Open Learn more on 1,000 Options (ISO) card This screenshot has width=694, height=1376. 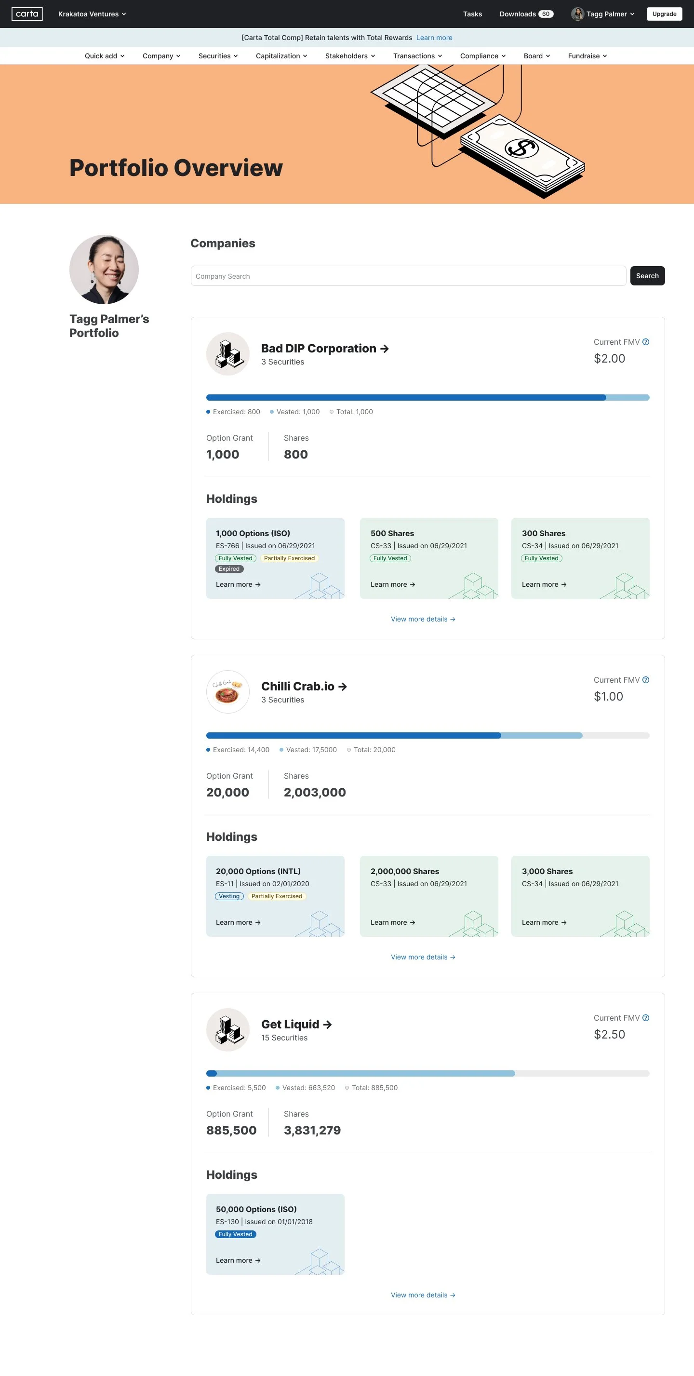coord(238,584)
